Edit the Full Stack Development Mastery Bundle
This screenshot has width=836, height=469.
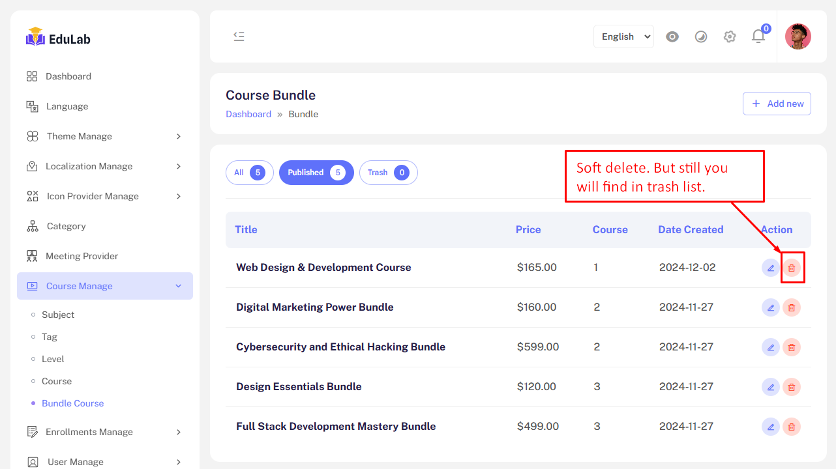(771, 427)
